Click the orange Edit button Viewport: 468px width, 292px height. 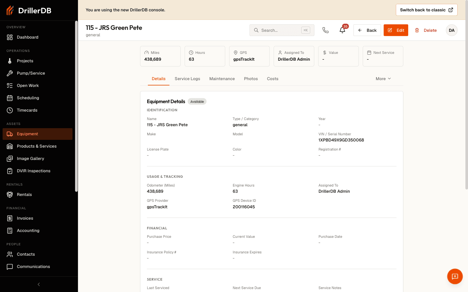(x=396, y=30)
